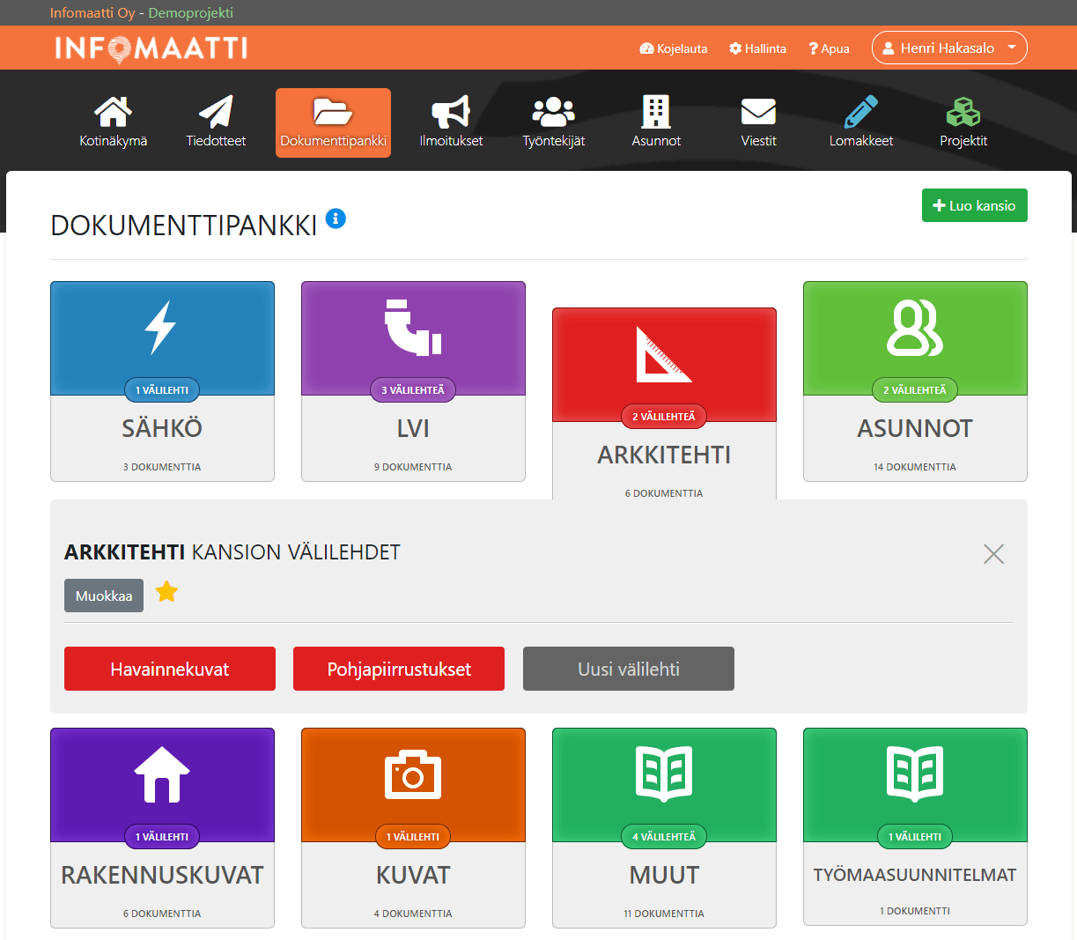Open Kotinäkymä home icon
This screenshot has height=940, width=1077.
tap(114, 112)
